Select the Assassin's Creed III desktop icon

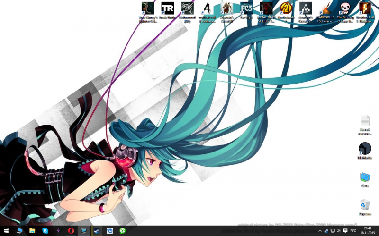tap(227, 12)
